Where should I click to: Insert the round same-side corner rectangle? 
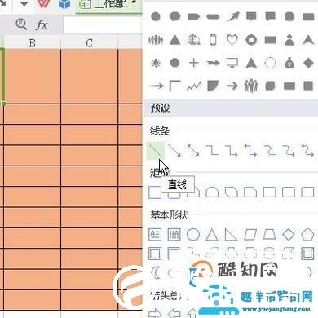pyautogui.click(x=212, y=192)
